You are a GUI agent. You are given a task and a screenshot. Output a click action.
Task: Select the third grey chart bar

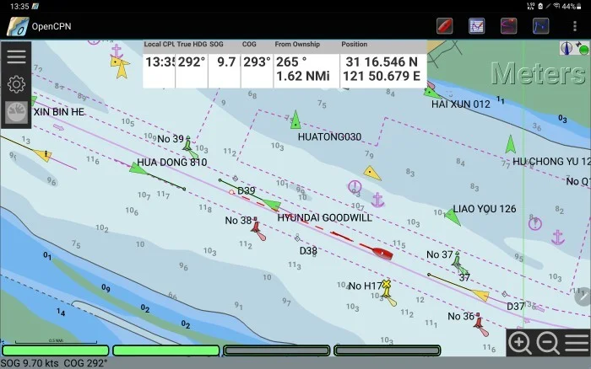point(277,350)
